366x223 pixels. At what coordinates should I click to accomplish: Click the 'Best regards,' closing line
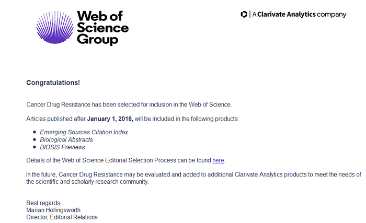point(44,203)
